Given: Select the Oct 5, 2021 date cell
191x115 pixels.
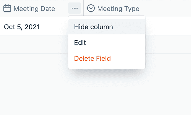Looking at the screenshot, I should [22, 27].
